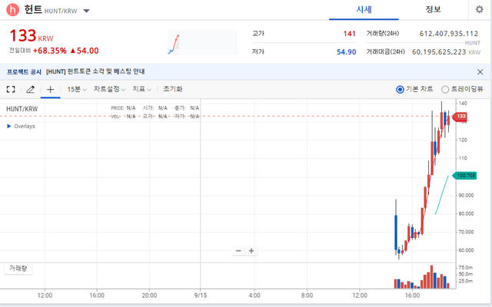Click the green 100.708 indicator price tag
The image size is (492, 307).
click(x=464, y=176)
